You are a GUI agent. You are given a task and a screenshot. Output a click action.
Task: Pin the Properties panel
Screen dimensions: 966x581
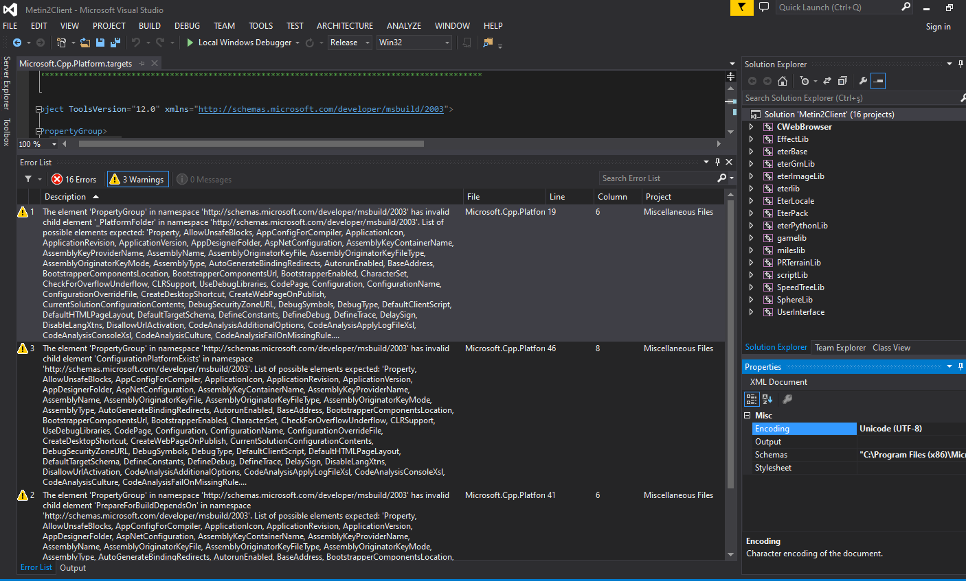point(961,366)
